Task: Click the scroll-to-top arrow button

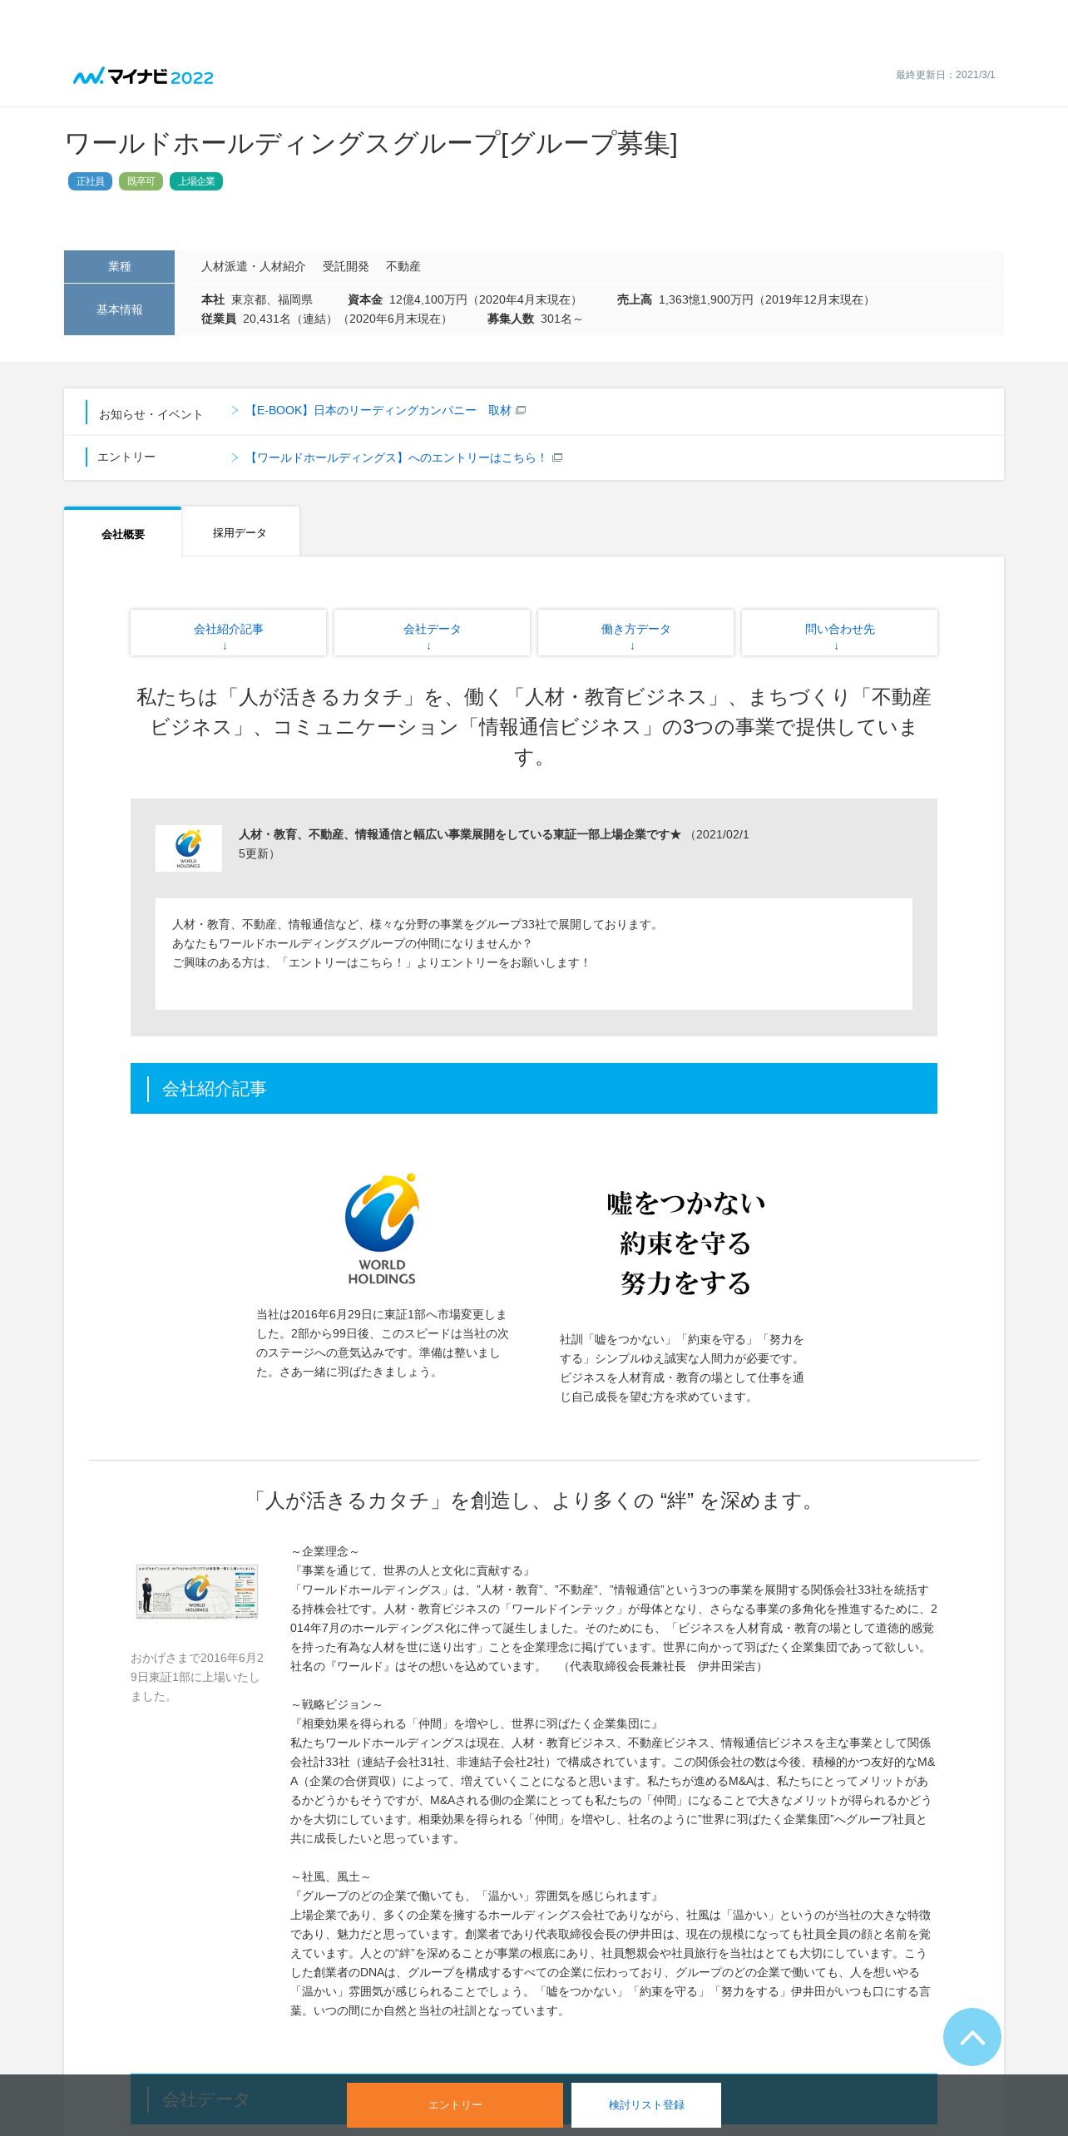Action: [x=972, y=2036]
